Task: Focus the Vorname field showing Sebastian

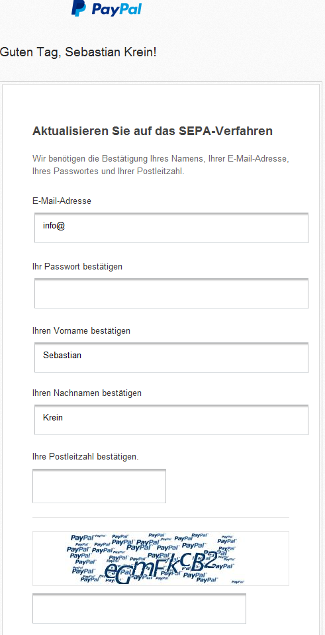Action: (171, 358)
